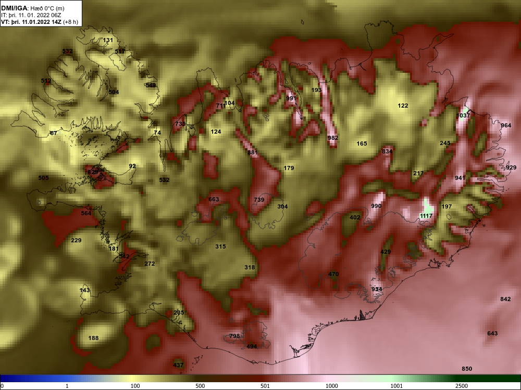
Task: Click the 'DMI/IGA: Hæð 0°C (m)' title text
Action: tap(32, 8)
